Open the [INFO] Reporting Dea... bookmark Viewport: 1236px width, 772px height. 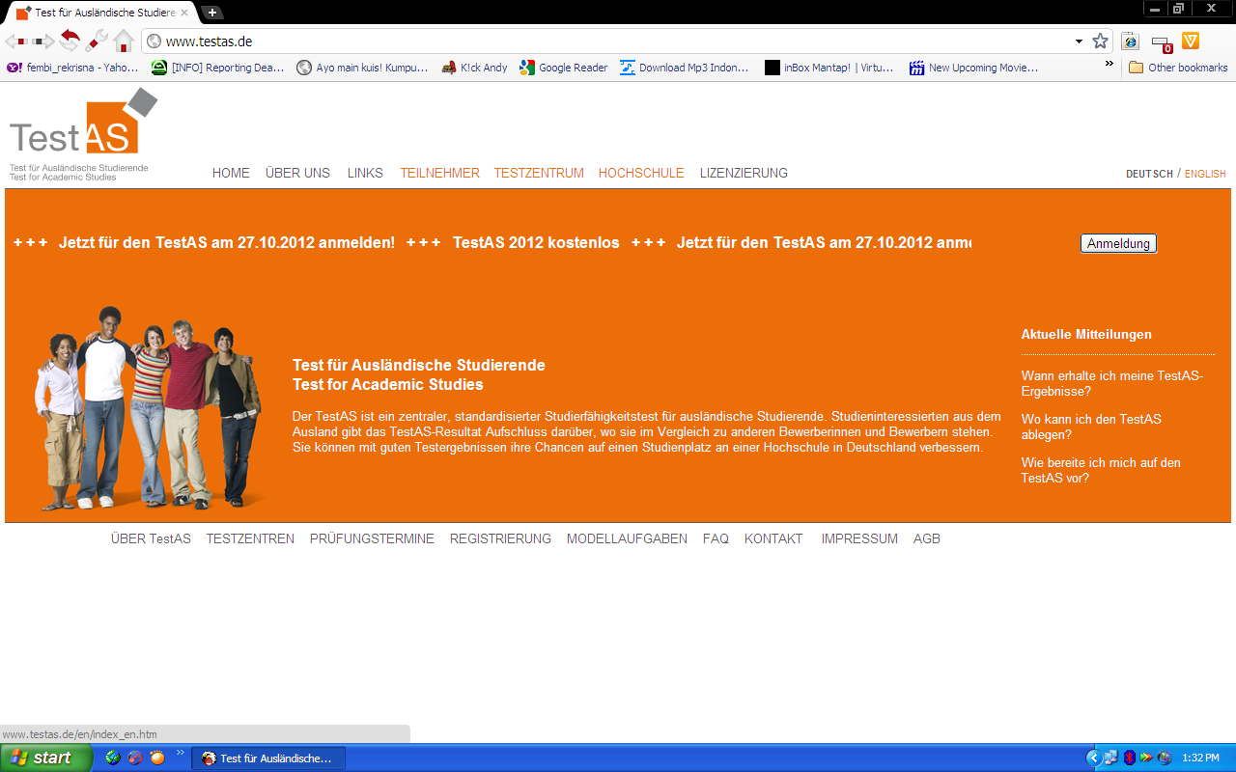218,68
